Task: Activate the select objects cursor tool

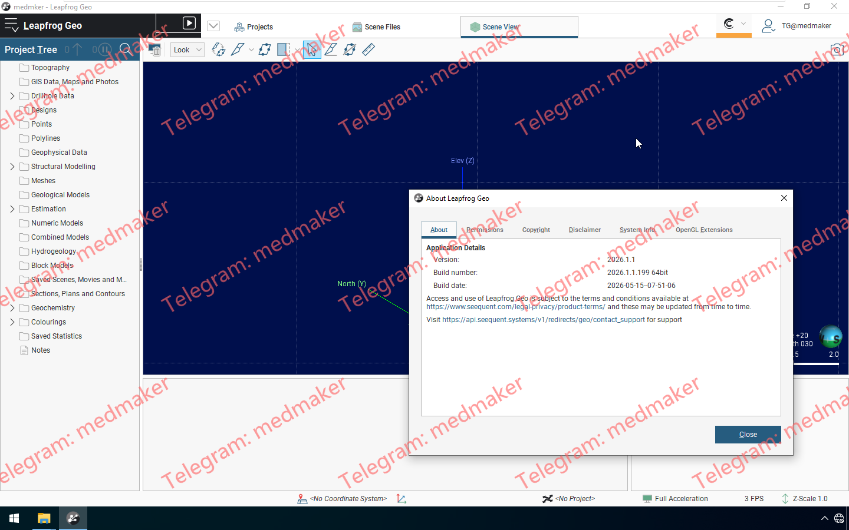Action: pos(312,50)
